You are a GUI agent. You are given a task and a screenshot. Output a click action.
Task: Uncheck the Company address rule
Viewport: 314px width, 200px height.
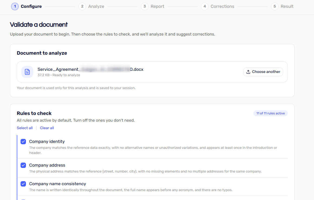[23, 165]
